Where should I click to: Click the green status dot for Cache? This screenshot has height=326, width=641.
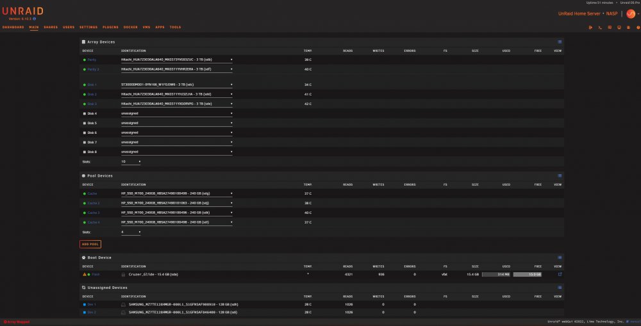(x=85, y=193)
